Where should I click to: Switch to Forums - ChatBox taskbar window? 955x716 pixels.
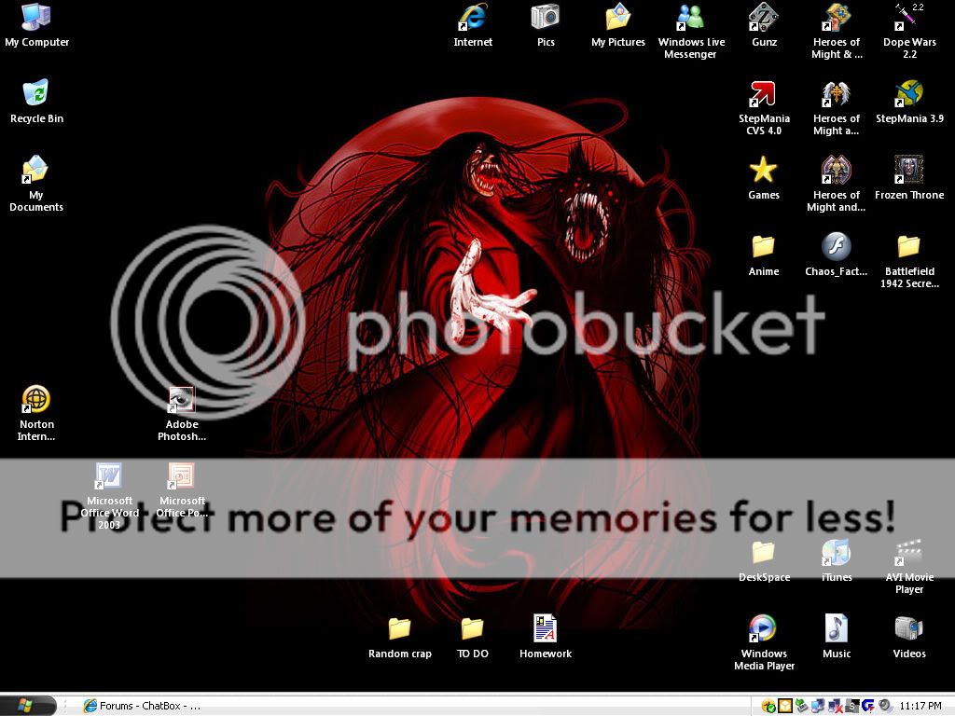point(142,706)
